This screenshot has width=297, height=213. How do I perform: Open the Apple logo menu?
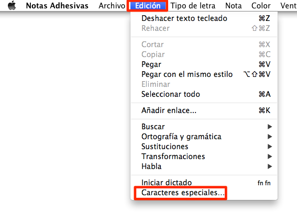(12, 5)
